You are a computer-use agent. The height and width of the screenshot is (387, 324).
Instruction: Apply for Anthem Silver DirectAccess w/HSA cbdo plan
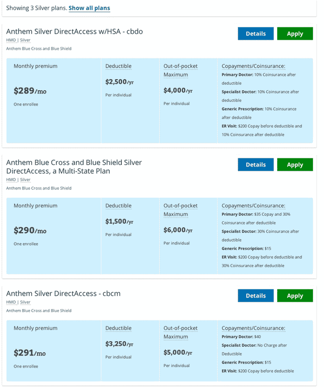[295, 34]
